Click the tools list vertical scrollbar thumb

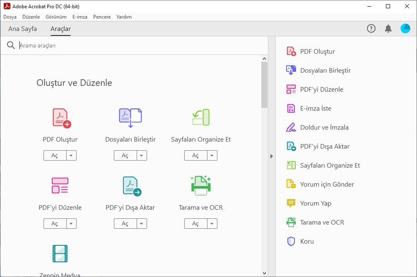pyautogui.click(x=264, y=85)
